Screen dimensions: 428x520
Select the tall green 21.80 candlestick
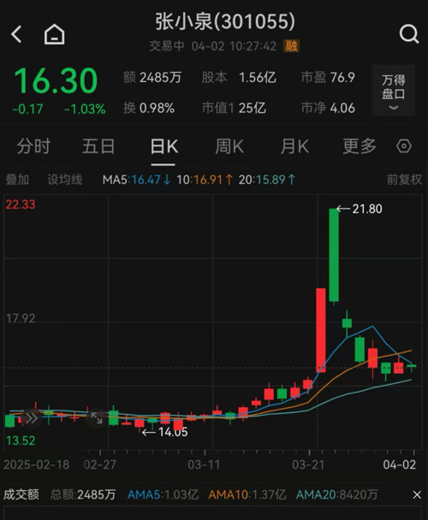click(x=334, y=255)
